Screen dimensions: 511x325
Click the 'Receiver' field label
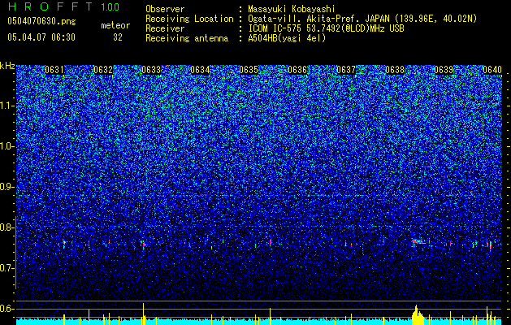click(165, 28)
